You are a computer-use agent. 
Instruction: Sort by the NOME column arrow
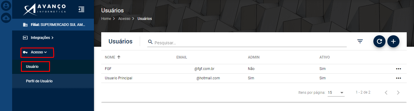[119, 57]
